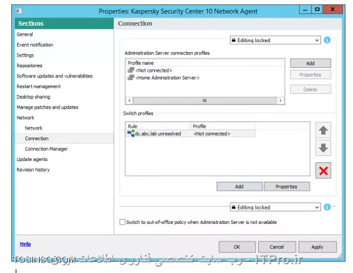Viewport: 353px width, 273px height.
Task: Click Properties next to connection profiles list
Action: 310,75
